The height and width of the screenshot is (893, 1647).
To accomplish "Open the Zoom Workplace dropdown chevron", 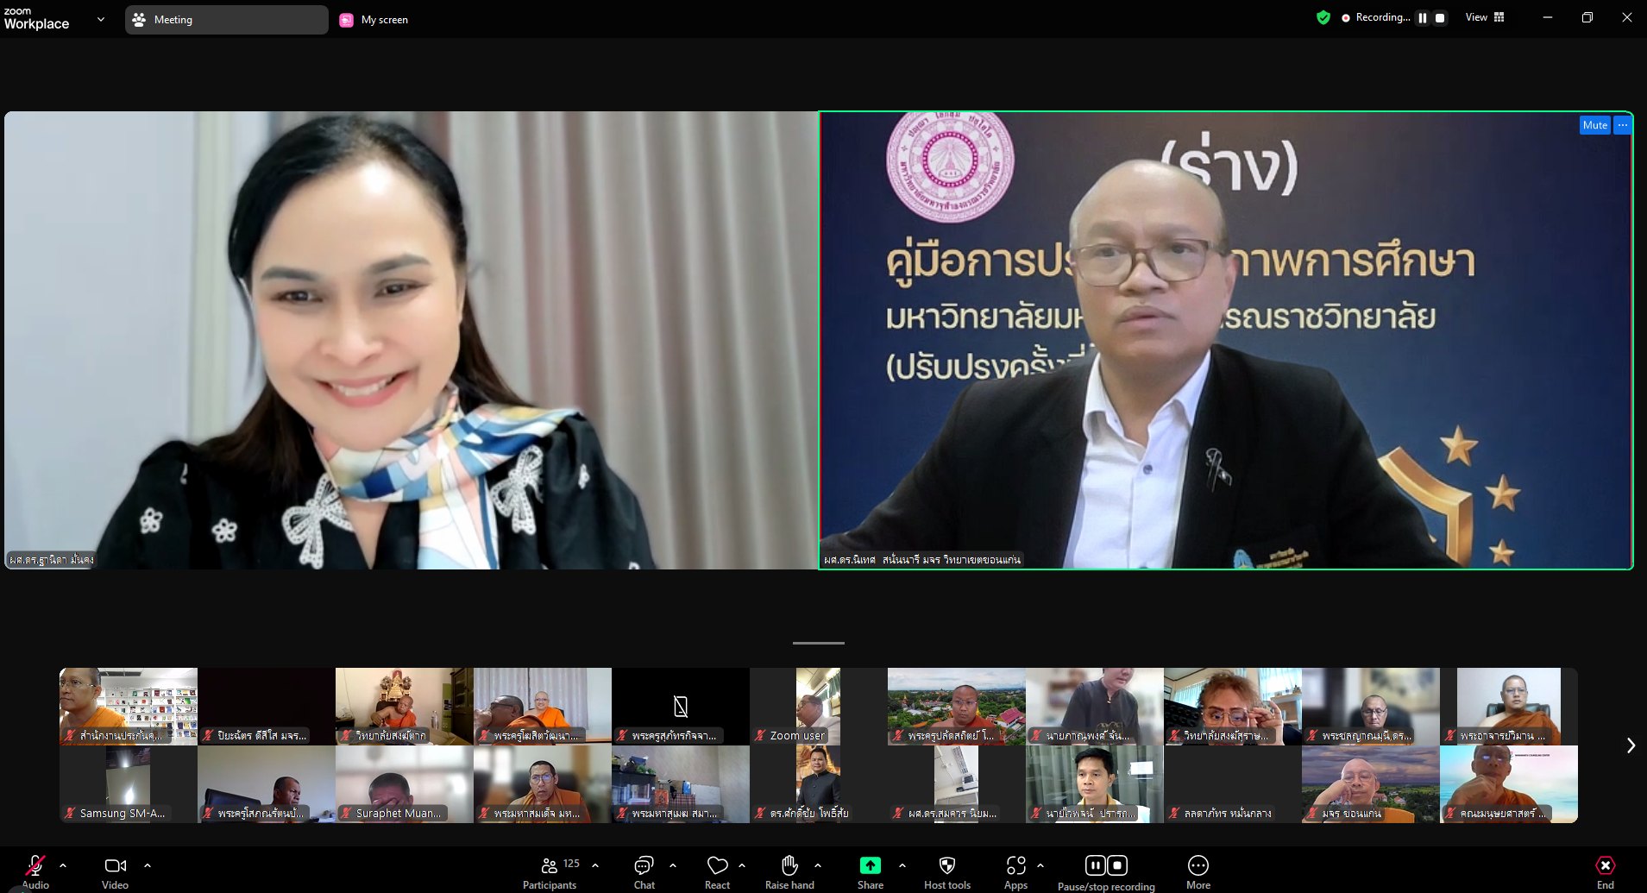I will 101,19.
